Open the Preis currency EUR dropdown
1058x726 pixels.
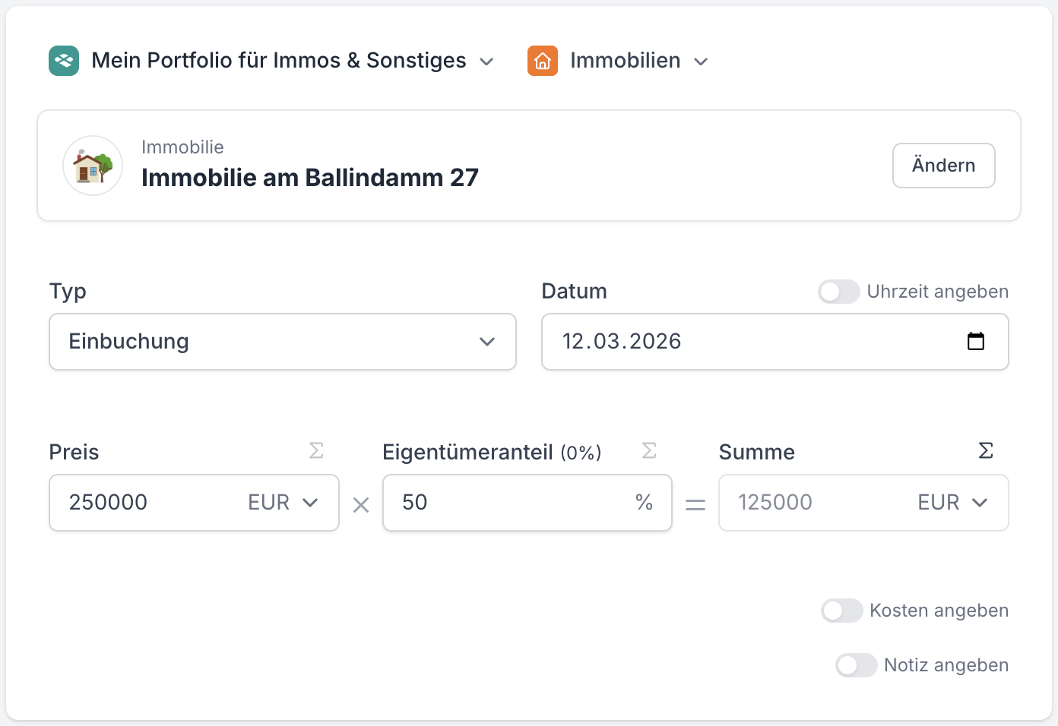click(x=283, y=503)
